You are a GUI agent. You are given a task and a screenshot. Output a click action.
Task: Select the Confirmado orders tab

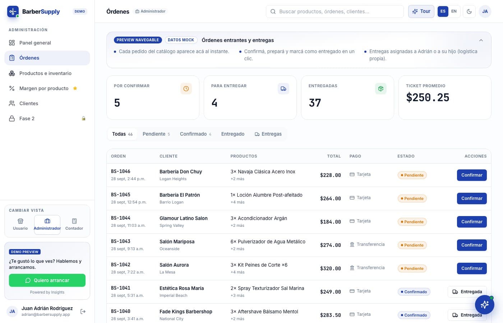(x=196, y=134)
